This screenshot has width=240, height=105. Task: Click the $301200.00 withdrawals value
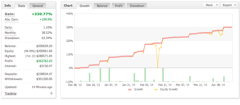click(44, 79)
